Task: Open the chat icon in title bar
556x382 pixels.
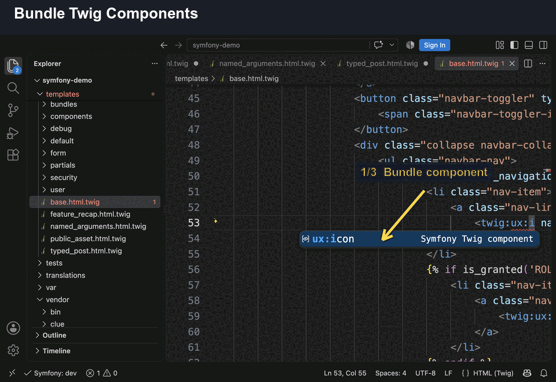Action: pyautogui.click(x=378, y=45)
